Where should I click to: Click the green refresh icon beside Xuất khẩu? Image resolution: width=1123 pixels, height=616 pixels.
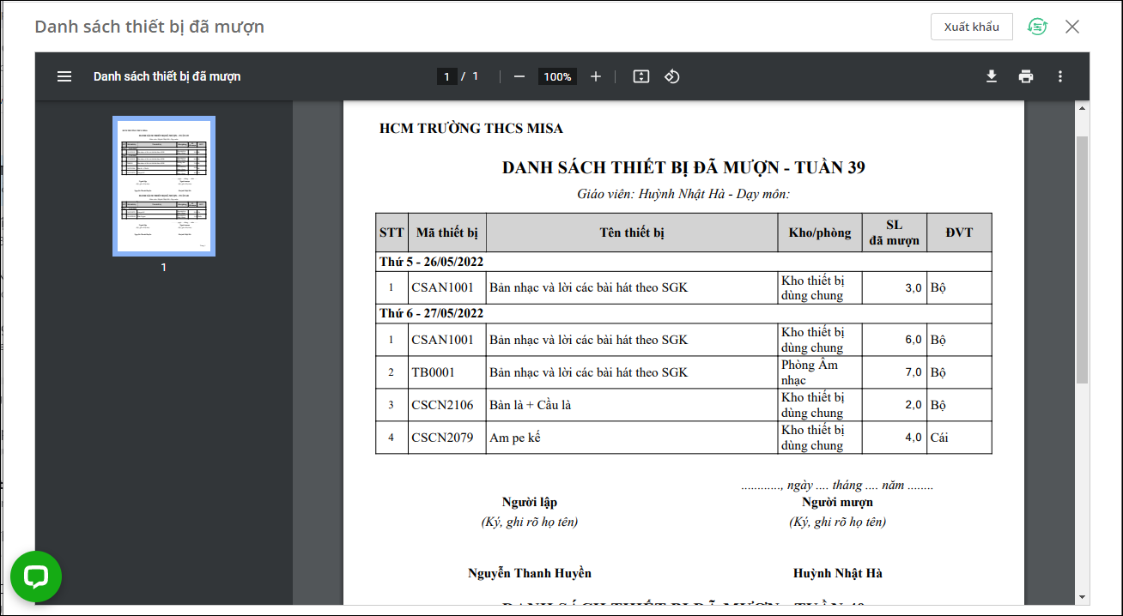pos(1038,27)
